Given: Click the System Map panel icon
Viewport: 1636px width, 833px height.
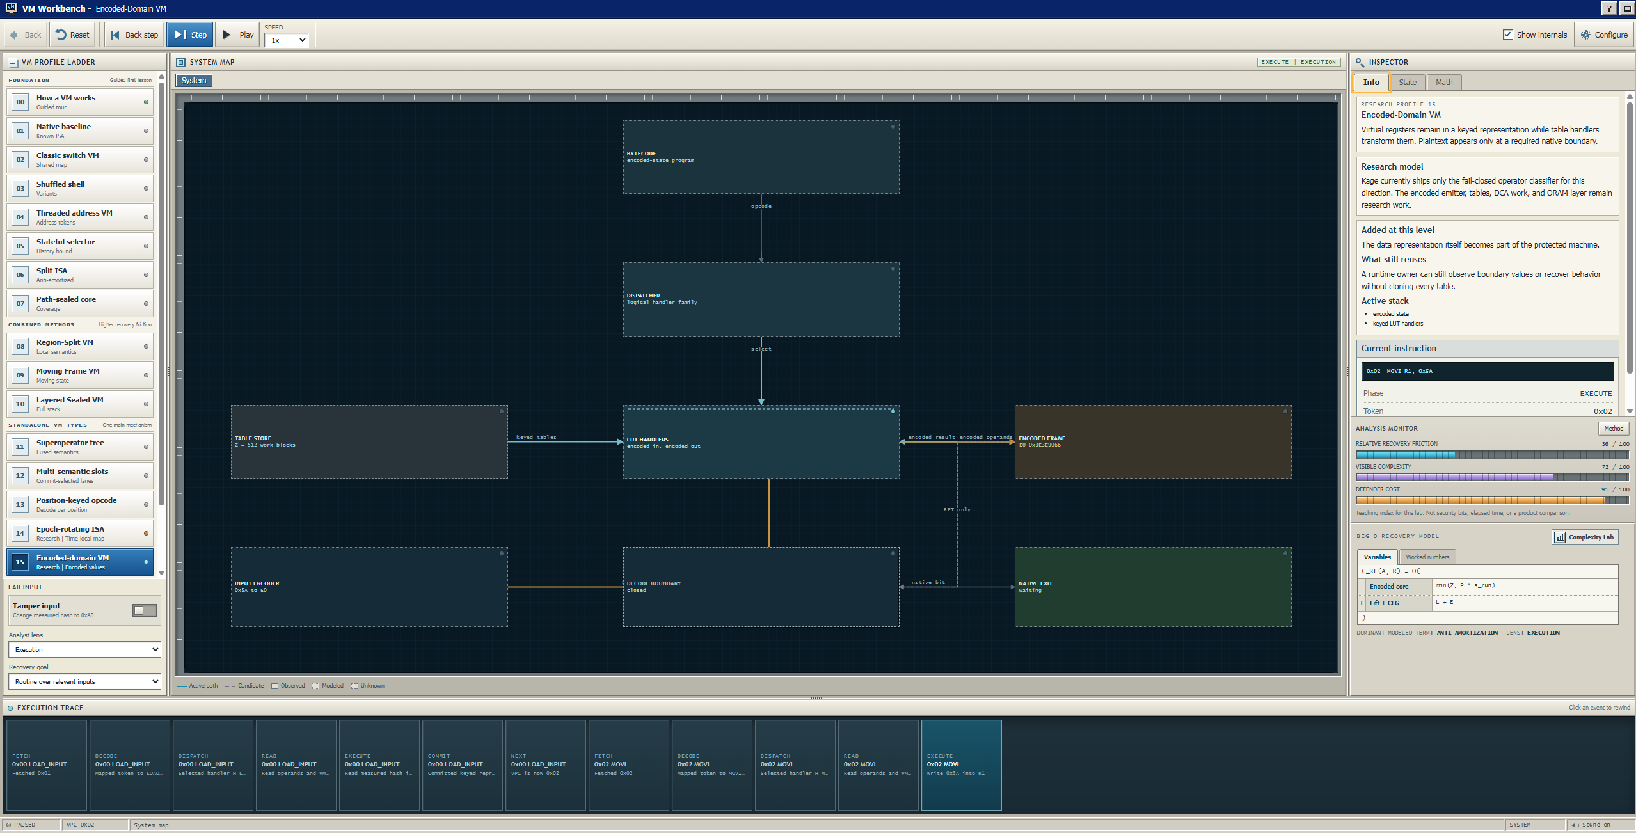Looking at the screenshot, I should tap(180, 62).
